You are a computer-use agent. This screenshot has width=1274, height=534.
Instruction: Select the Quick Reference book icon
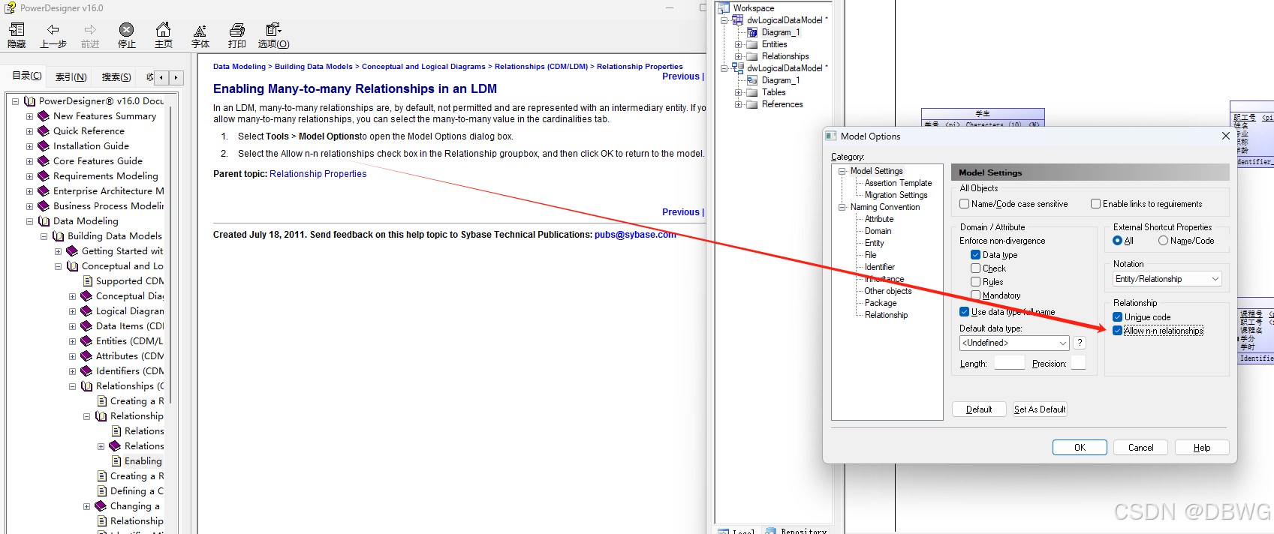coord(44,131)
